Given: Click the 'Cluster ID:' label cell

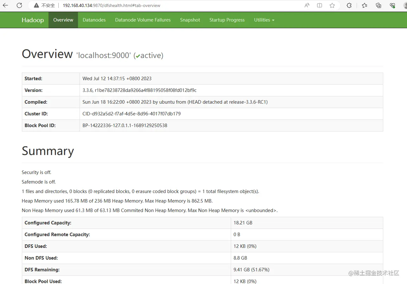Looking at the screenshot, I should 51,114.
